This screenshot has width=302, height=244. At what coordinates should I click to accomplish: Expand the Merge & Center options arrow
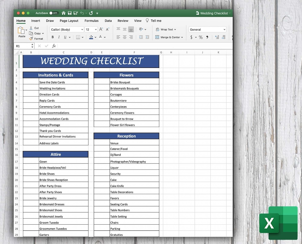182,37
